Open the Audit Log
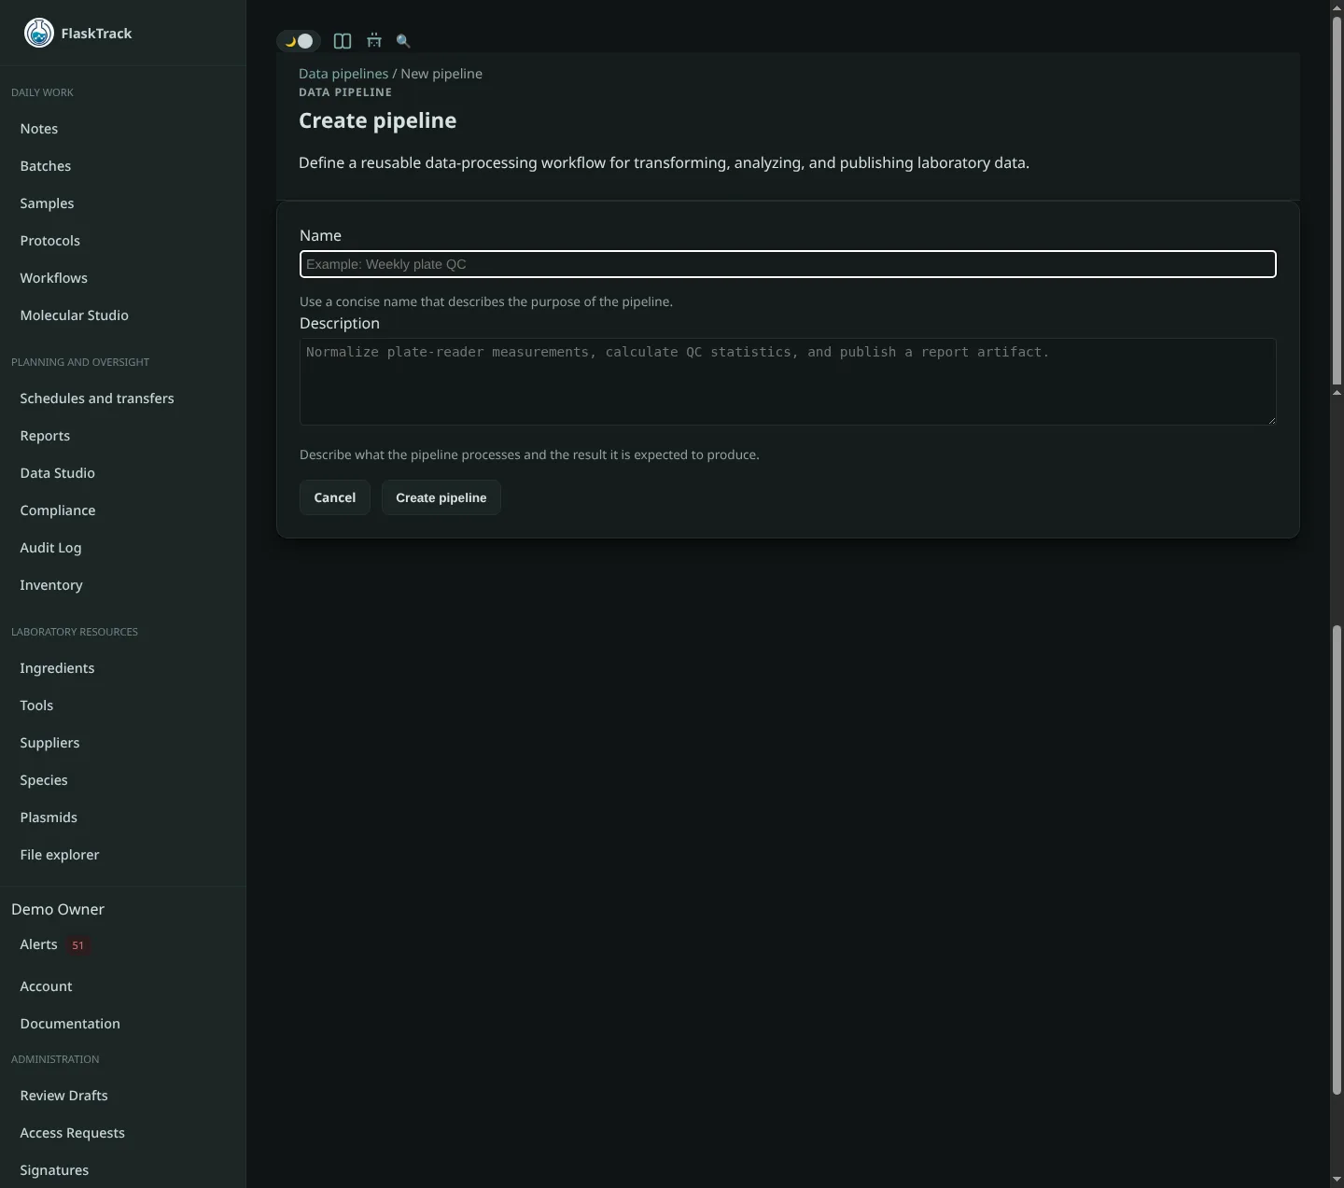Image resolution: width=1344 pixels, height=1188 pixels. pos(50,548)
